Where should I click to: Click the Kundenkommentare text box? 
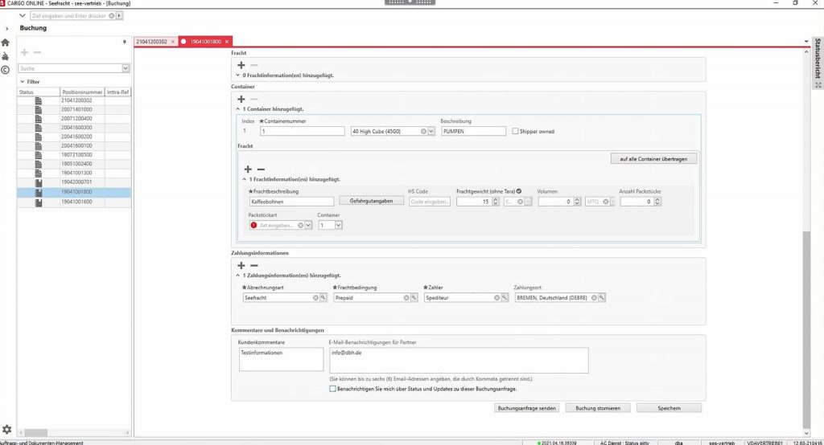(x=281, y=360)
